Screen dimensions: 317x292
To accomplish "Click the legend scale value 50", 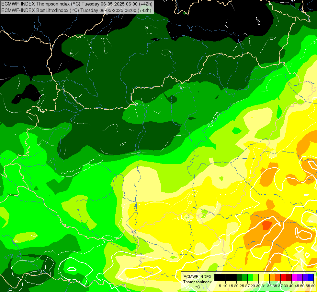I will 302,286.
